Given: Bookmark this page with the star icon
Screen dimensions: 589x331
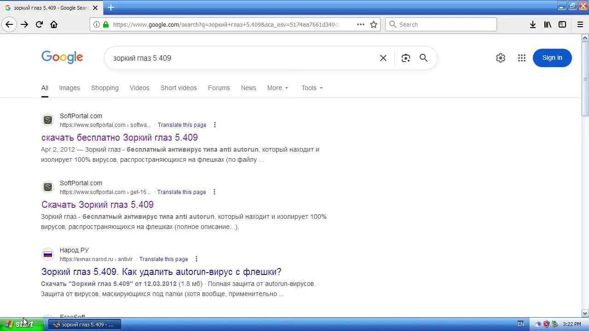Looking at the screenshot, I should tap(374, 24).
